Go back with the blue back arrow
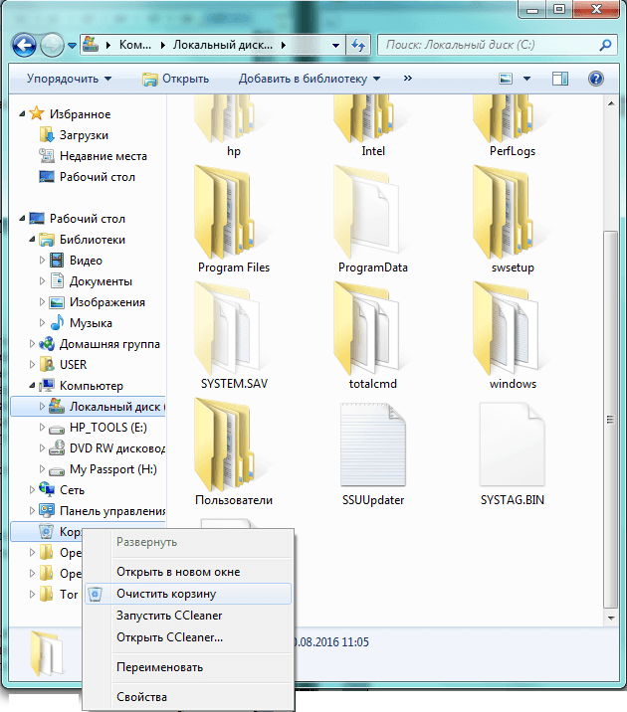Screen dimensions: 627x712 pyautogui.click(x=24, y=45)
